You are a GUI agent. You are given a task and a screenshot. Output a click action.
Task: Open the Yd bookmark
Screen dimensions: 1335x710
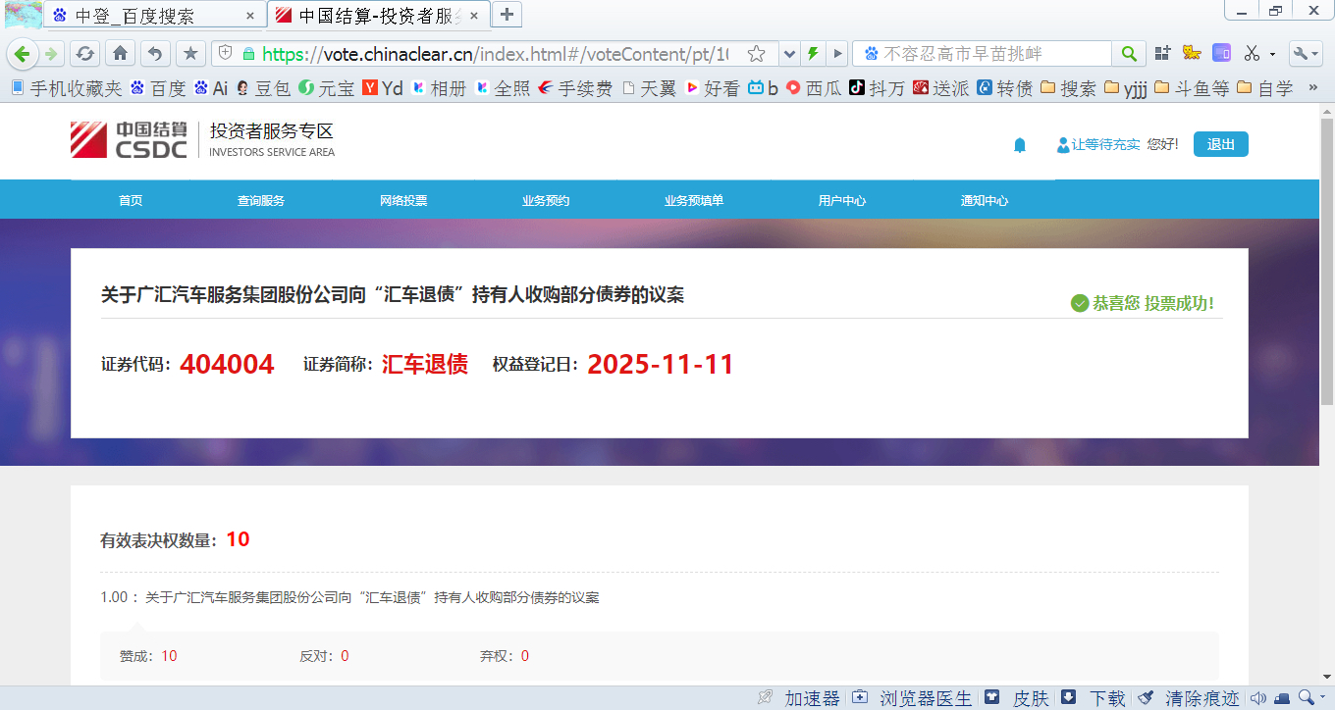383,88
